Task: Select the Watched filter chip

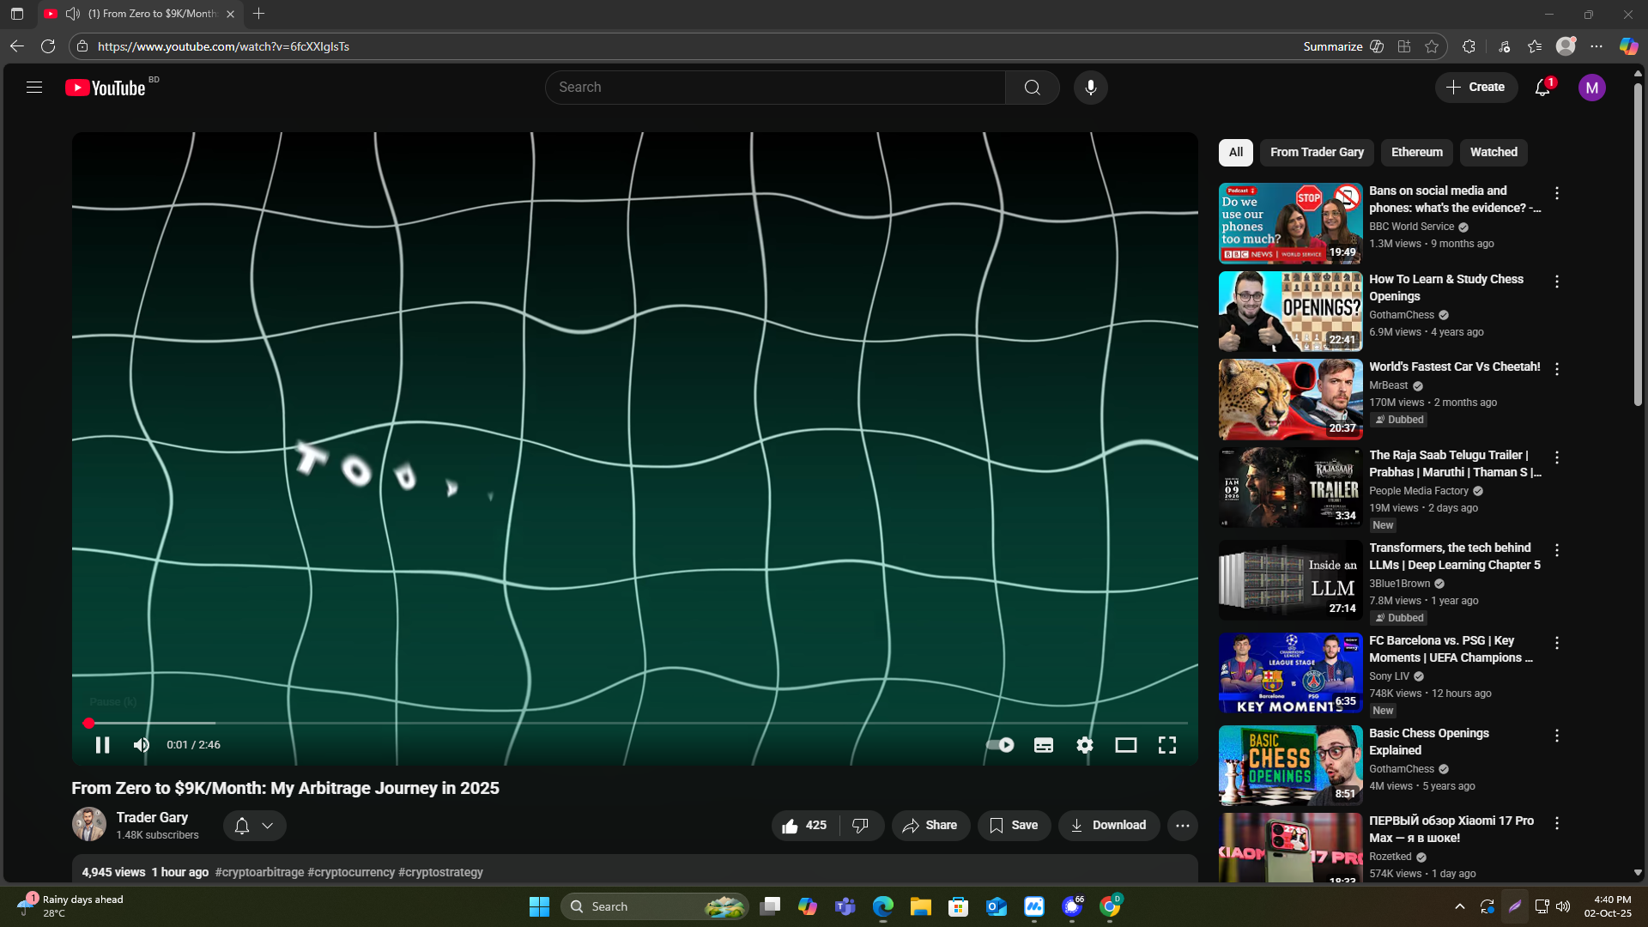Action: point(1493,152)
